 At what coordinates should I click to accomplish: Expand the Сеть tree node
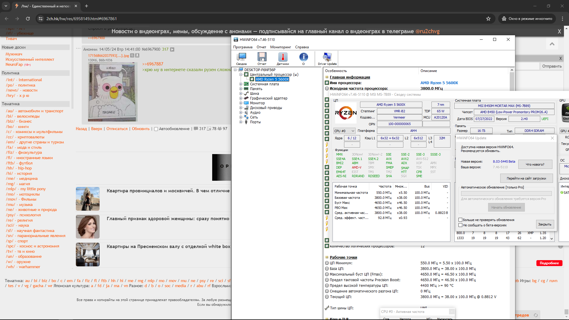point(241,117)
